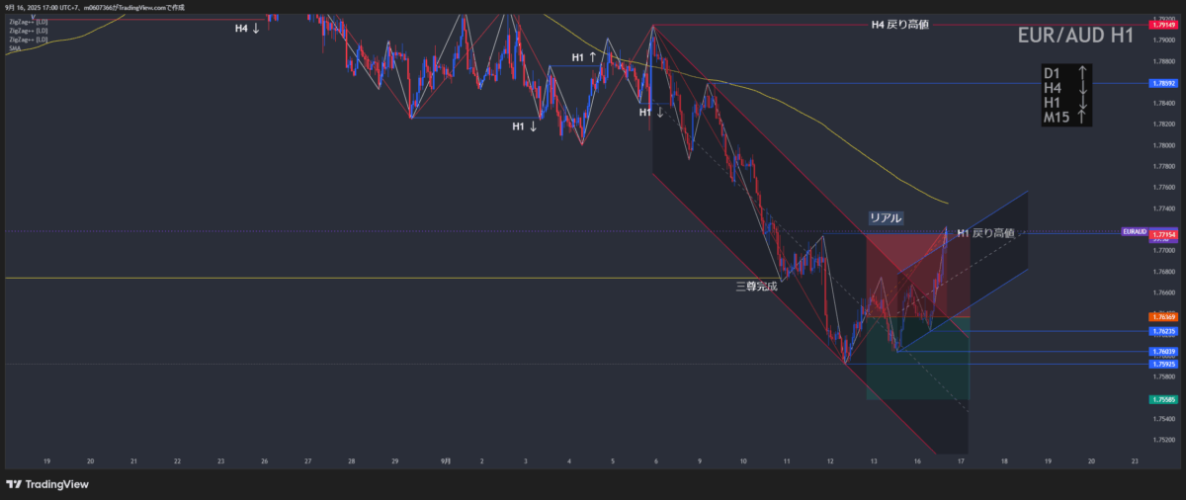Viewport: 1186px width, 500px height.
Task: Select the green 1.75585 target price label
Action: click(x=1162, y=399)
